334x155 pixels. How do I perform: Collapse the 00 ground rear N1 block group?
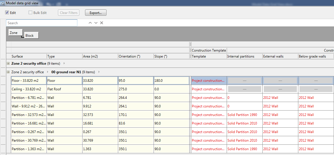tap(8, 72)
